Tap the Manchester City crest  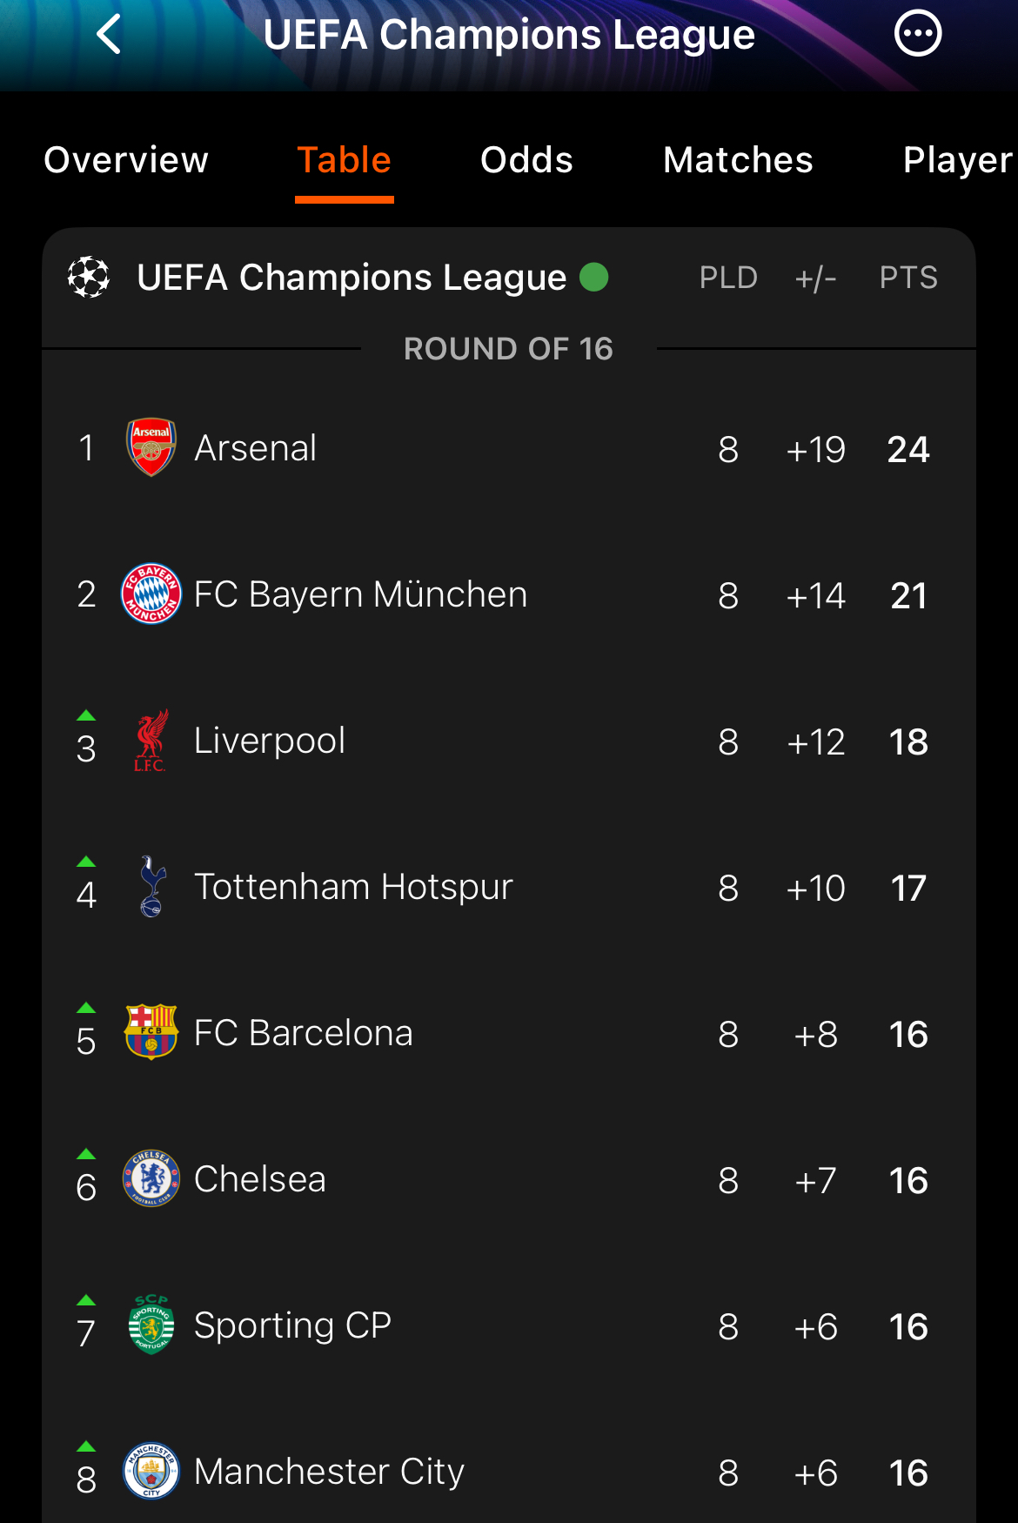point(151,1472)
